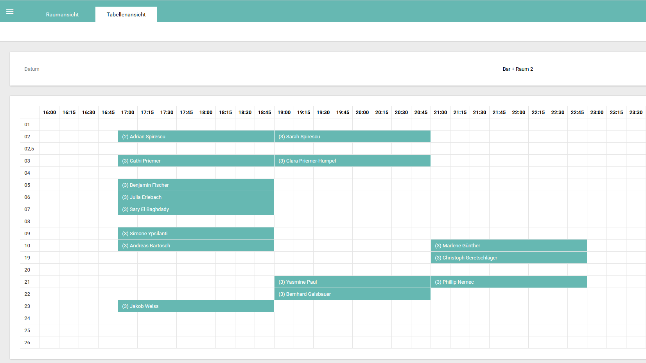Image resolution: width=646 pixels, height=363 pixels.
Task: Select the Tabellenansicht tab
Action: pyautogui.click(x=126, y=14)
